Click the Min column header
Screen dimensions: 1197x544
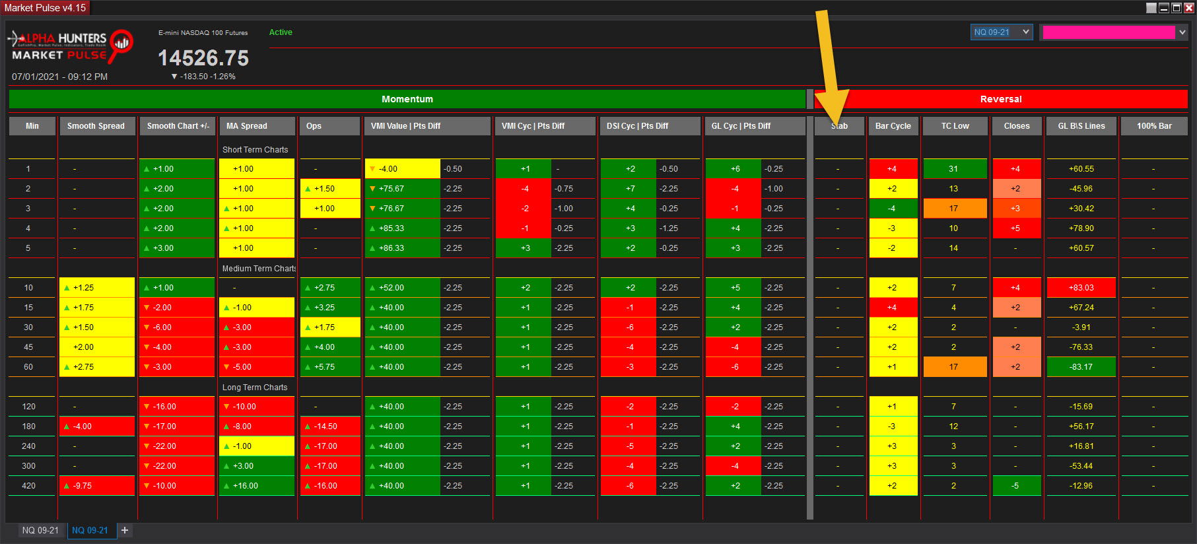pyautogui.click(x=32, y=126)
